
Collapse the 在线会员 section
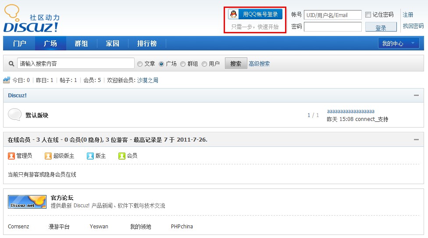click(x=416, y=139)
